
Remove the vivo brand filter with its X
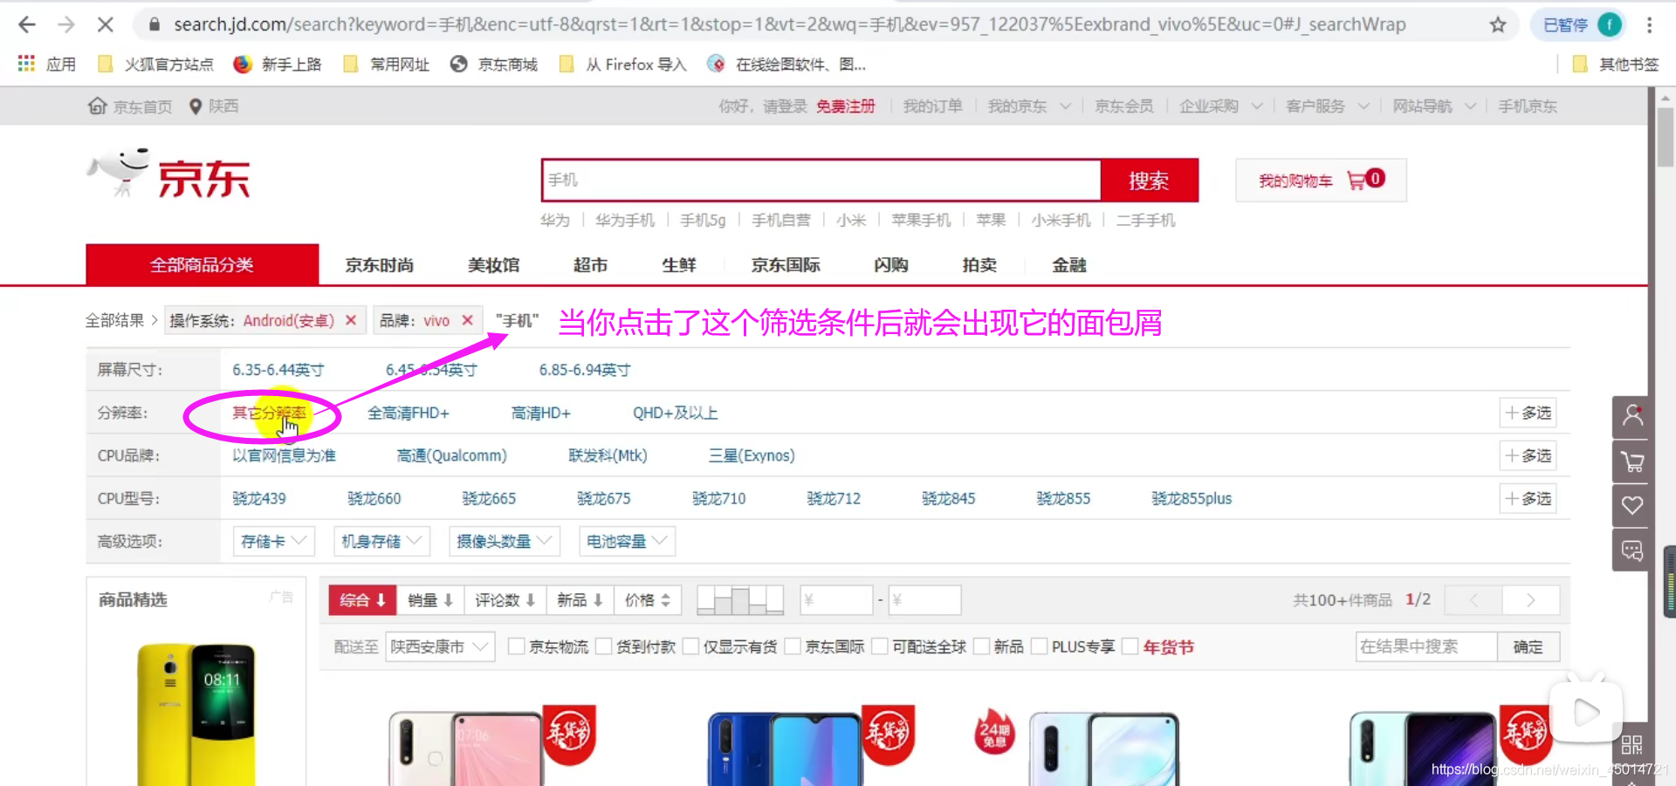coord(468,320)
